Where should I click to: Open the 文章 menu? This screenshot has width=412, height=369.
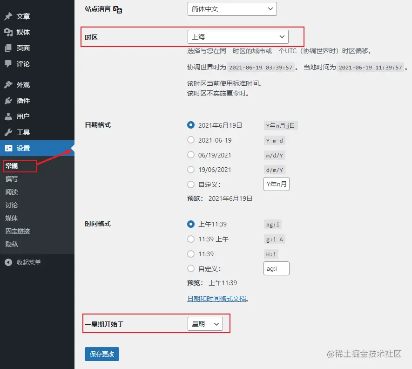(37, 16)
